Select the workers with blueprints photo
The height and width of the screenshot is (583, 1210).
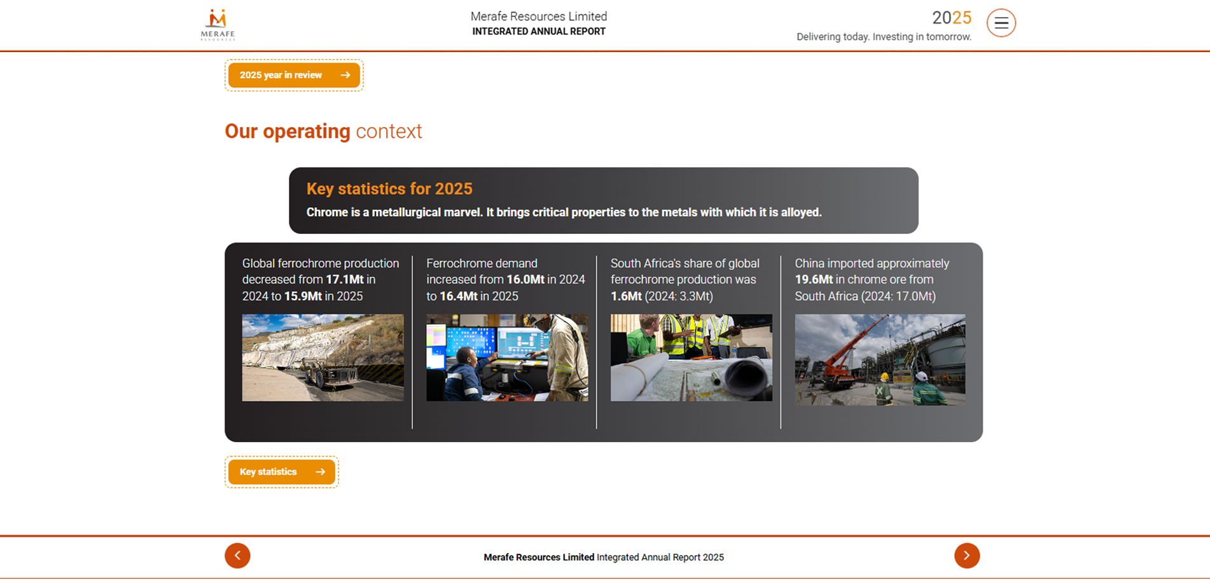[692, 357]
